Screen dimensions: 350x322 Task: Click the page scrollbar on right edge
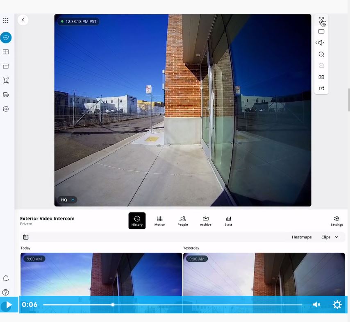click(349, 100)
